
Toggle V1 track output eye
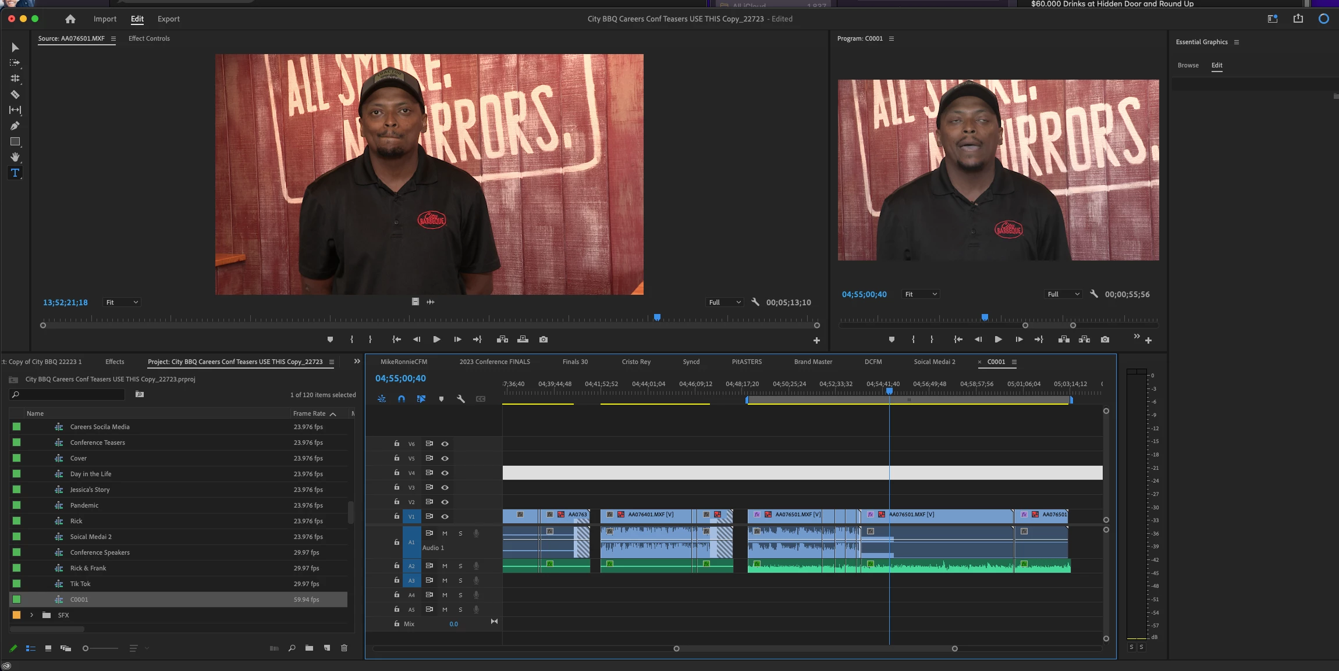(445, 516)
